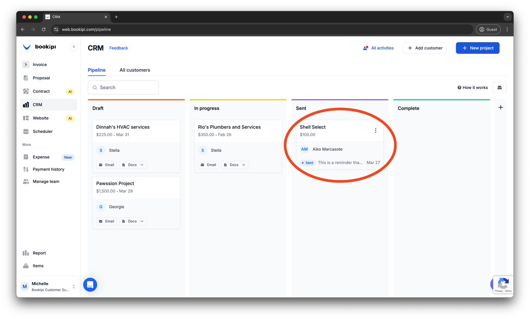Viewport: 530px width, 319px height.
Task: Click the Sent status badge on Shell Select
Action: [x=308, y=163]
